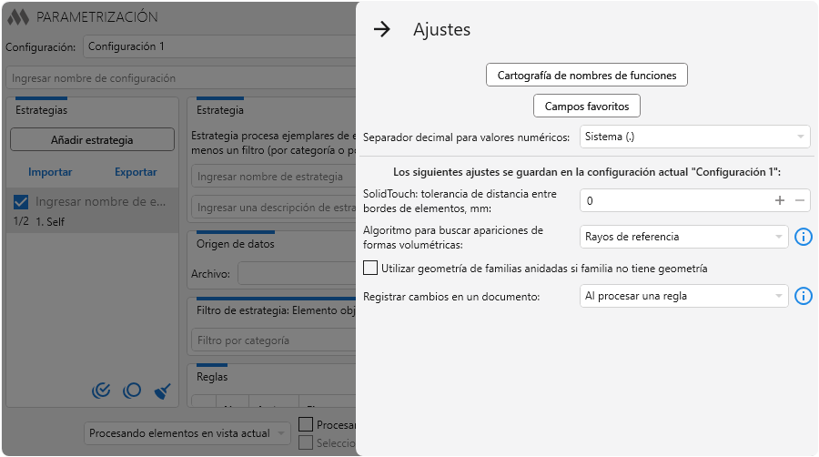819x457 pixels.
Task: Uncheck the strategy checkbox in Estrategias list
Action: [22, 202]
